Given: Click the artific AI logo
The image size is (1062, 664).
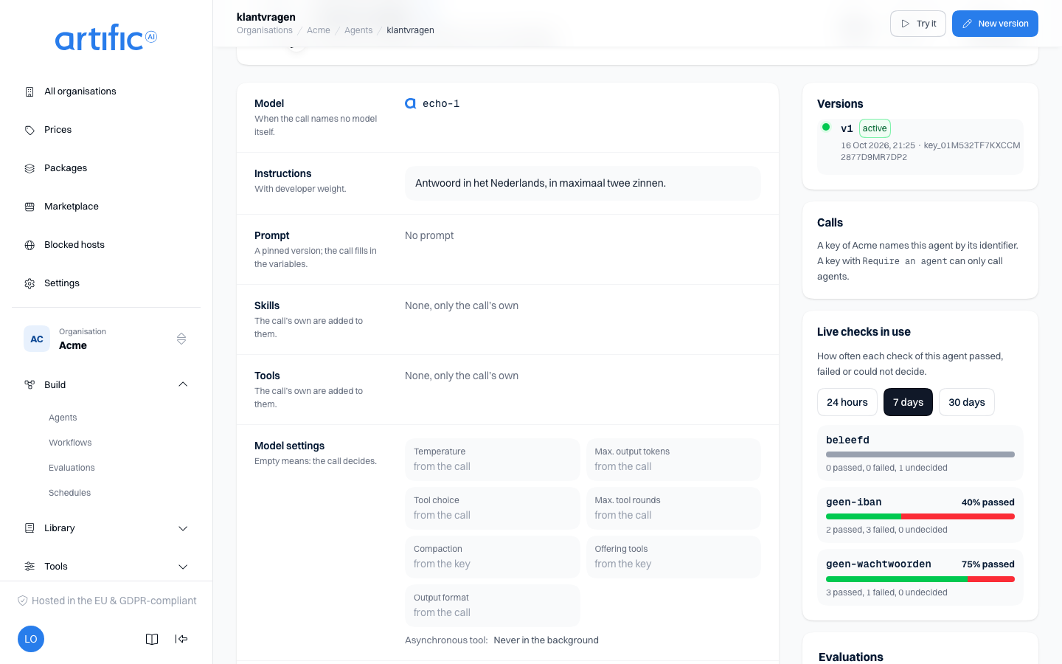Looking at the screenshot, I should pos(106,38).
